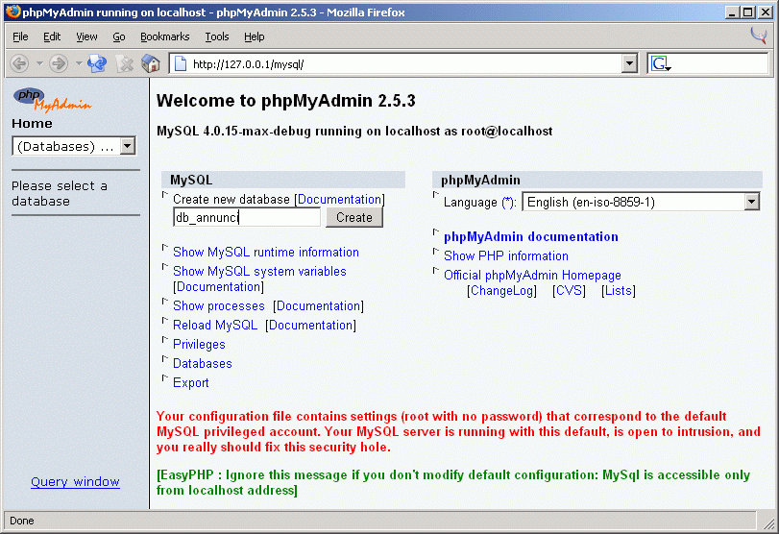Open the phpMyAdmin documentation link
Image resolution: width=779 pixels, height=534 pixels.
[530, 236]
